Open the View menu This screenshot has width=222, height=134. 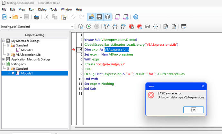22,9
